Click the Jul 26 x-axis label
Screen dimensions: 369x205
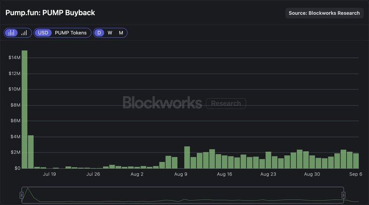(x=93, y=174)
